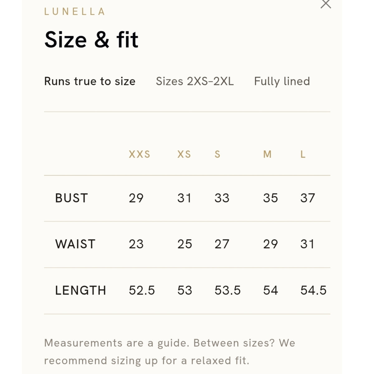Click the LENGTH row label
This screenshot has width=374, height=374.
81,290
